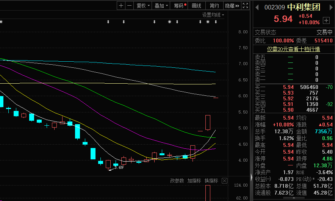Open the 仅需20元查看十档行情 link
The height and width of the screenshot is (201, 335).
point(293,49)
